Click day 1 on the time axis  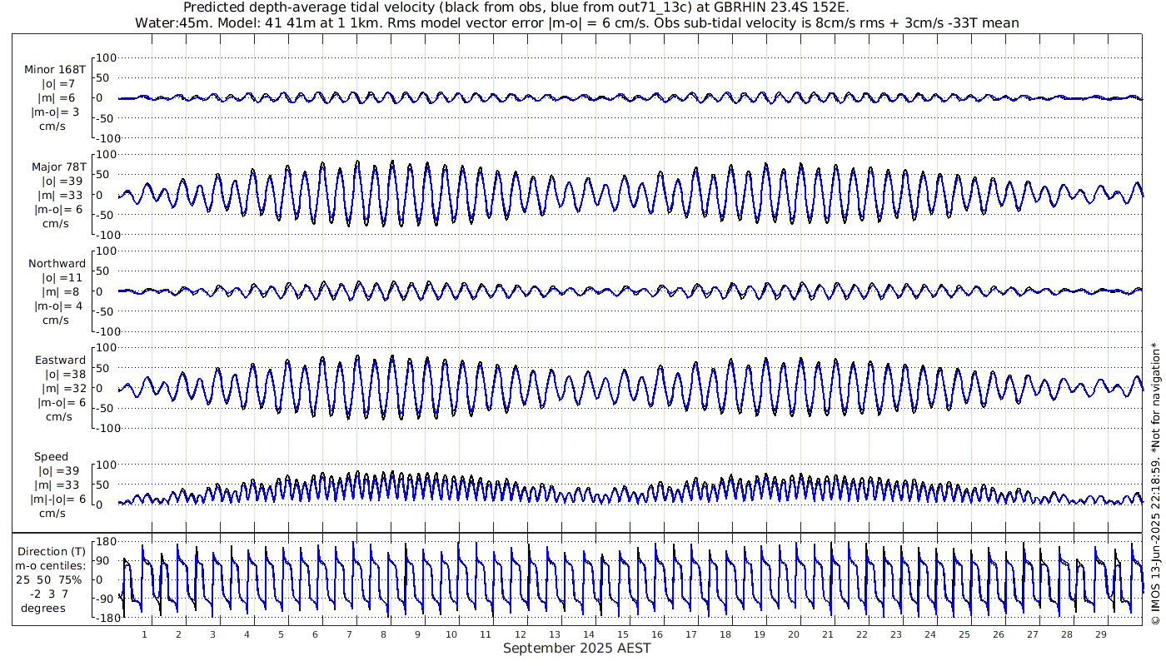click(144, 634)
